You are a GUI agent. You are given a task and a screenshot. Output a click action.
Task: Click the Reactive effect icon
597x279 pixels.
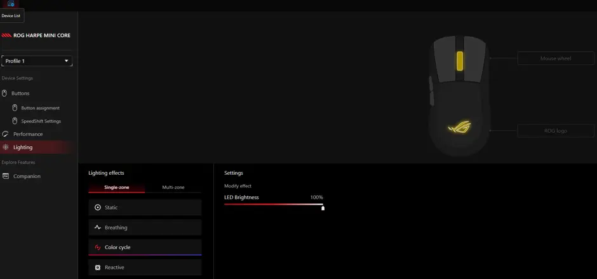pos(97,268)
